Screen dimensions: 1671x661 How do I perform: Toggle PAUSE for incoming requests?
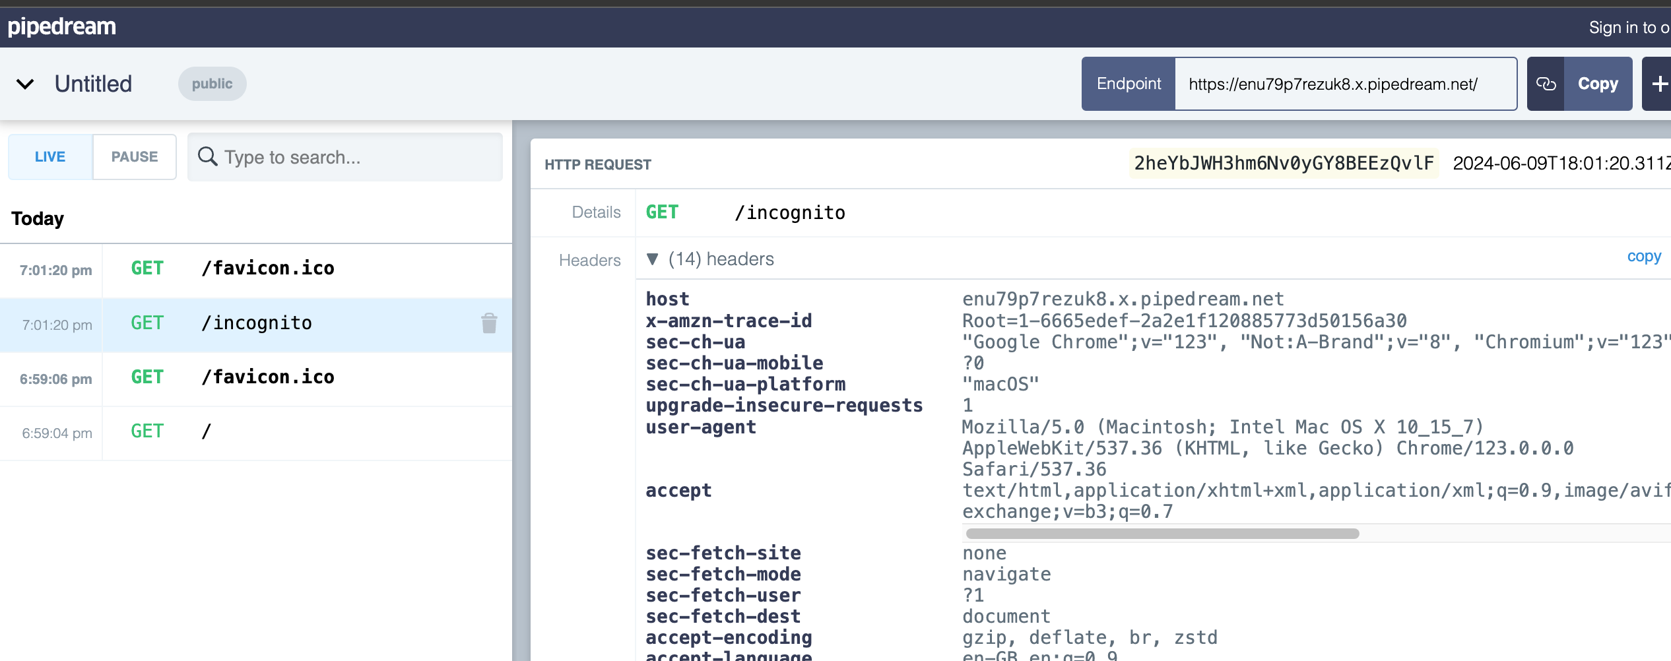tap(135, 157)
